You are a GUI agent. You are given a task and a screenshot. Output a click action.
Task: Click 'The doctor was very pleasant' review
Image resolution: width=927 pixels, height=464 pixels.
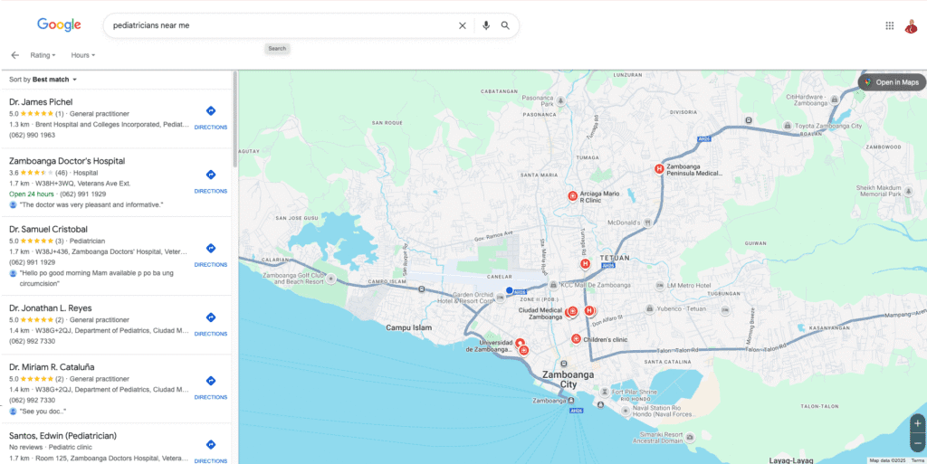(91, 204)
